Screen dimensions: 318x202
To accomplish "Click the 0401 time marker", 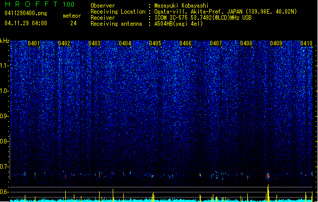I will click(x=34, y=43).
